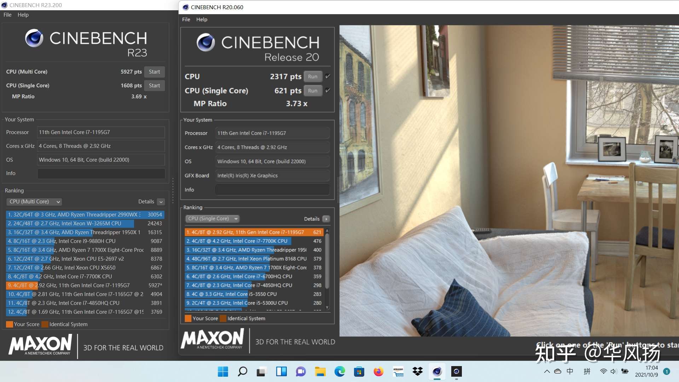
Task: Select R20 rank 9 i5-5300U row
Action: [x=254, y=303]
